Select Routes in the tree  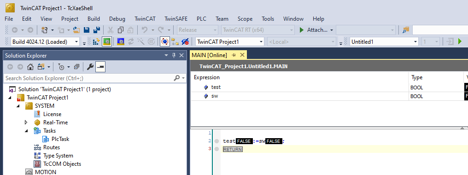point(51,147)
